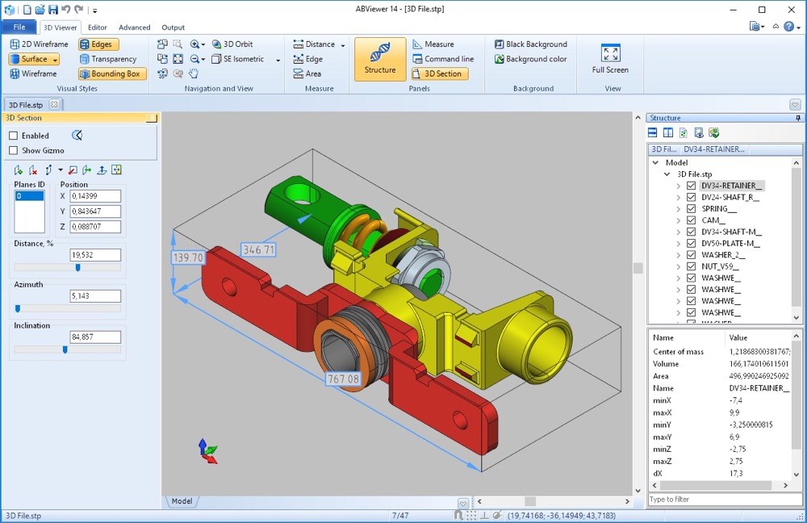Open the Command line panel
The height and width of the screenshot is (523, 807).
pyautogui.click(x=444, y=58)
